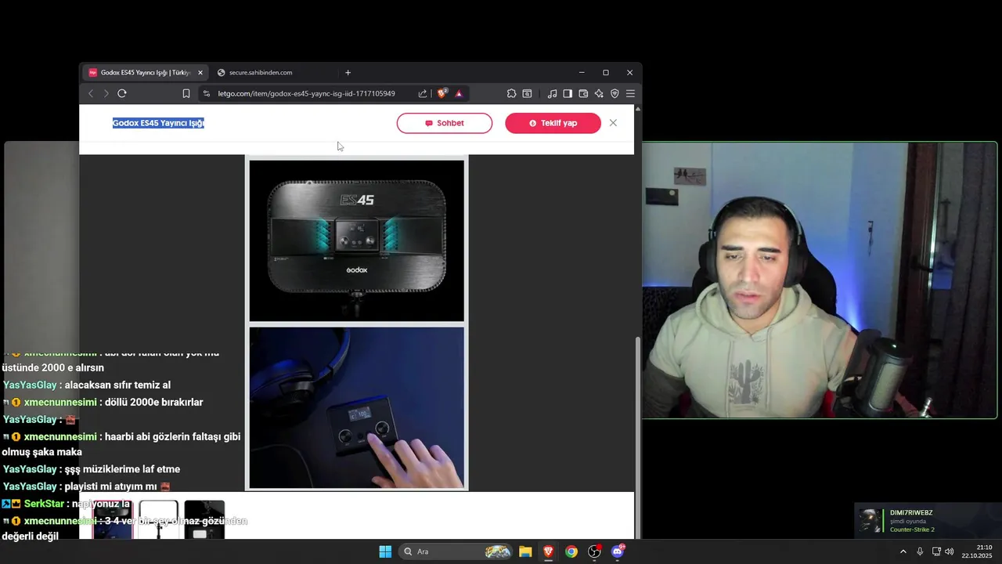
Task: Open File Explorer from taskbar
Action: [525, 551]
